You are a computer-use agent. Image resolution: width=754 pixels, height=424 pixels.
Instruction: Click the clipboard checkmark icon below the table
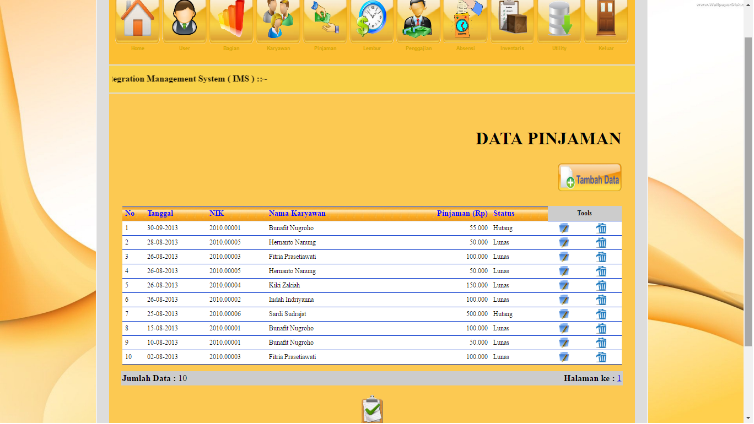pos(371,410)
